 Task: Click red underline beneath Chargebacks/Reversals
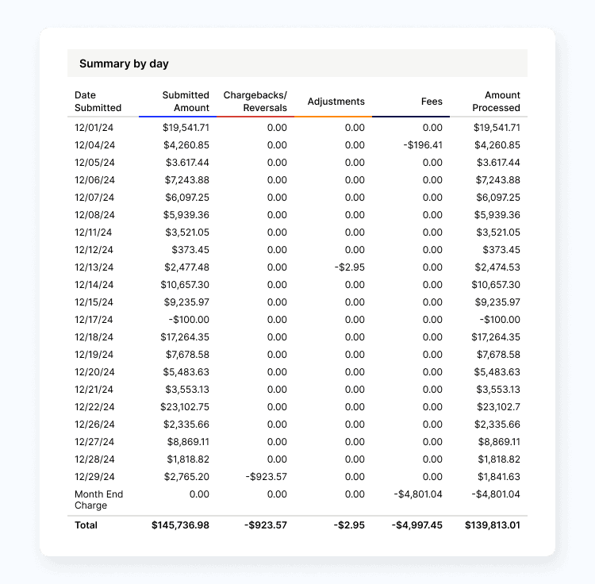[x=255, y=117]
